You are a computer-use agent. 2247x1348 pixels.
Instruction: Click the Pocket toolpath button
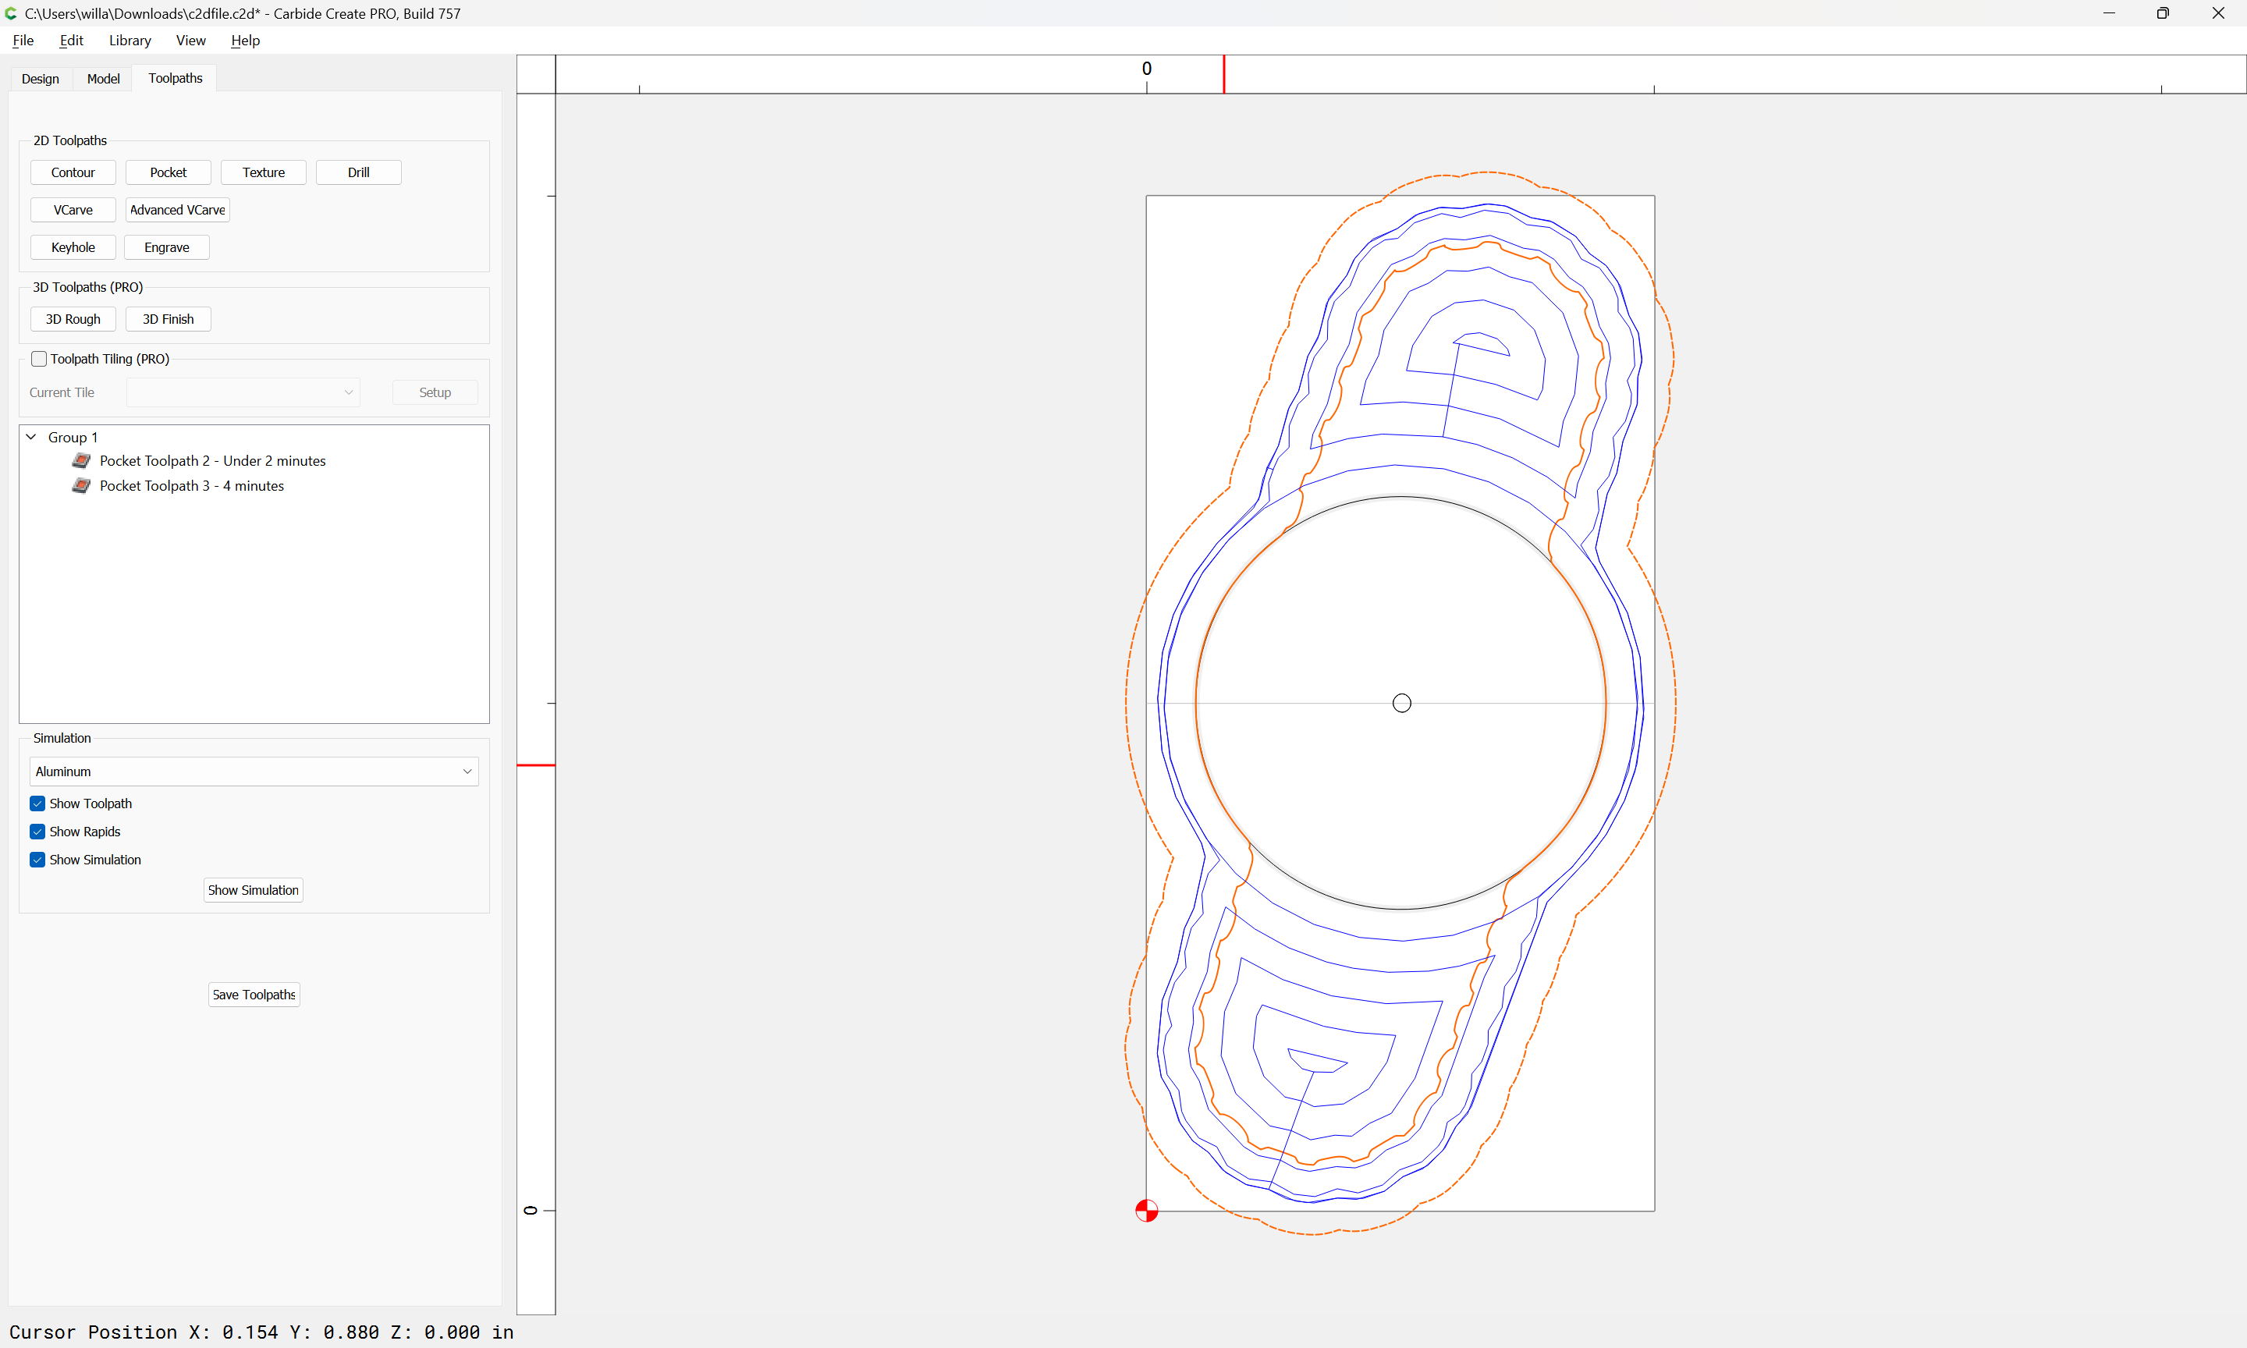[168, 172]
